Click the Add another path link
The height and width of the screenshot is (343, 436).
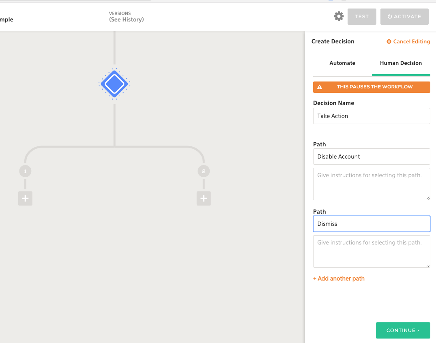tap(339, 279)
